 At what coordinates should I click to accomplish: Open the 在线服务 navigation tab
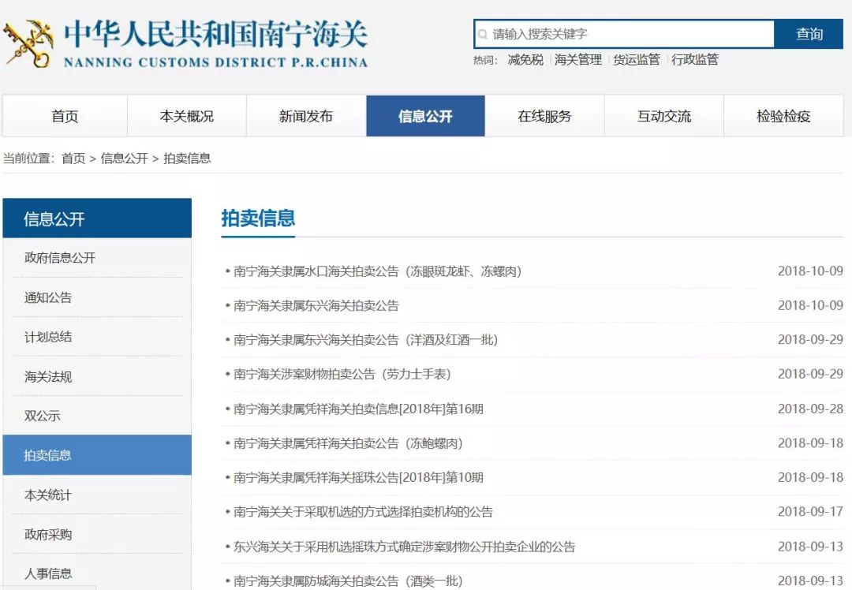pos(544,116)
